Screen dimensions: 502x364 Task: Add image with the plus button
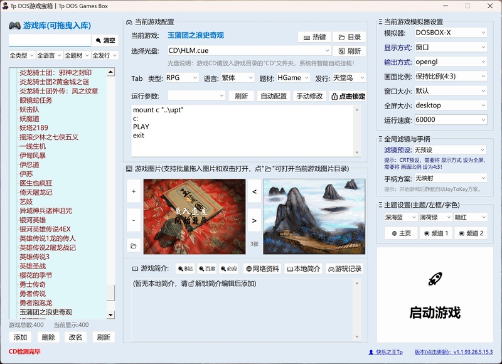pyautogui.click(x=134, y=191)
